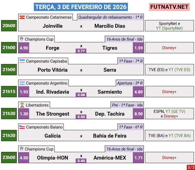Open the YT (SportyNet) broadcast link
Screen dimensions: 195x170
(x=169, y=28)
